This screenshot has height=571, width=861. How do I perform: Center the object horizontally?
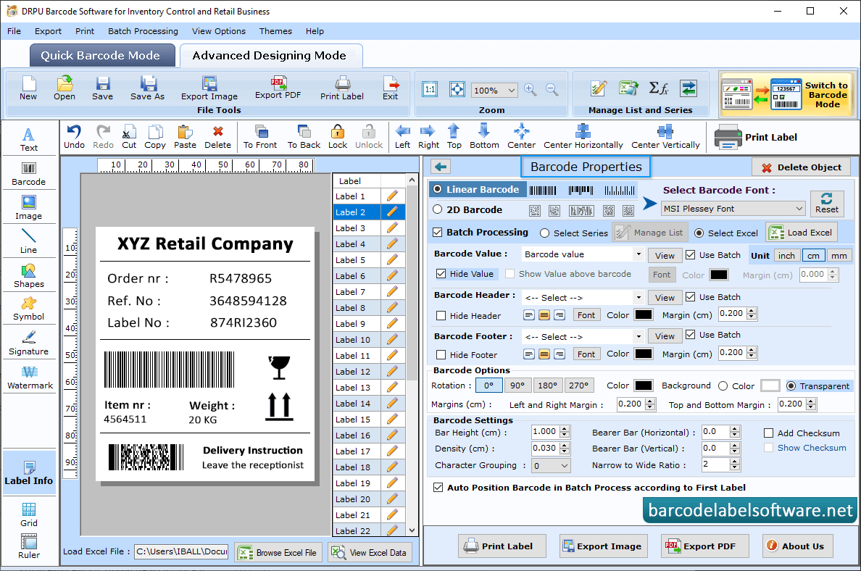click(583, 137)
